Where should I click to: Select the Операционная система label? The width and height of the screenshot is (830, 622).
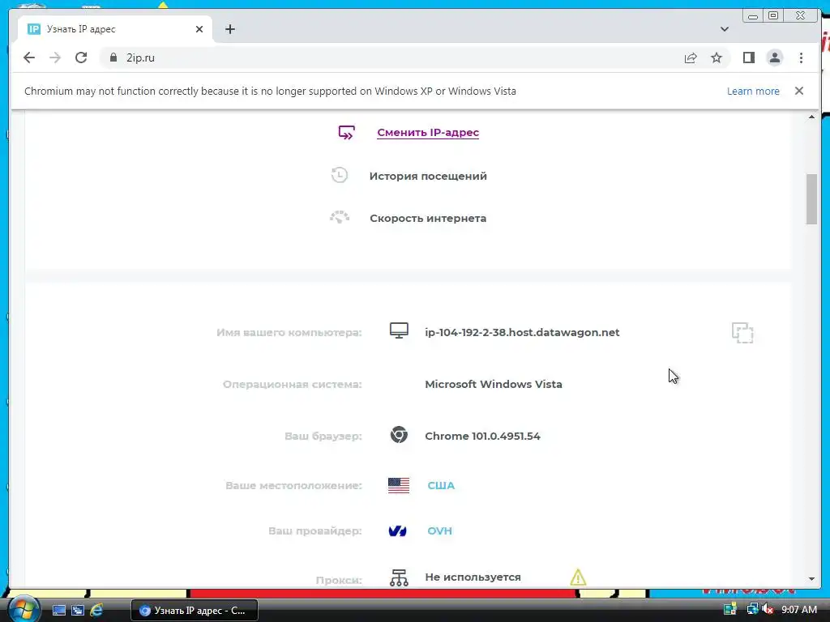292,385
